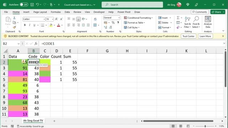Open Find & Select

pos(196,22)
